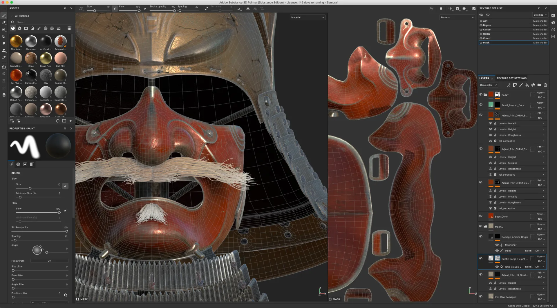
Task: Toggle visibility of Base_Color layer
Action: coord(481,216)
